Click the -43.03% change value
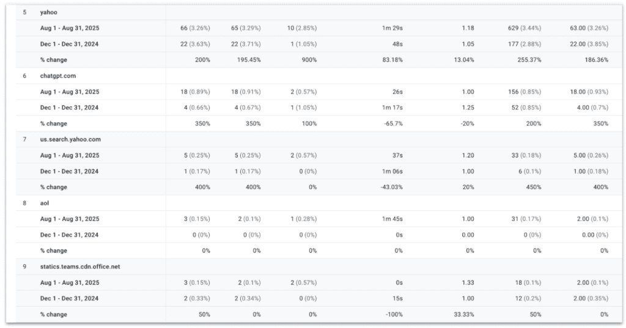The width and height of the screenshot is (626, 328). tap(391, 187)
